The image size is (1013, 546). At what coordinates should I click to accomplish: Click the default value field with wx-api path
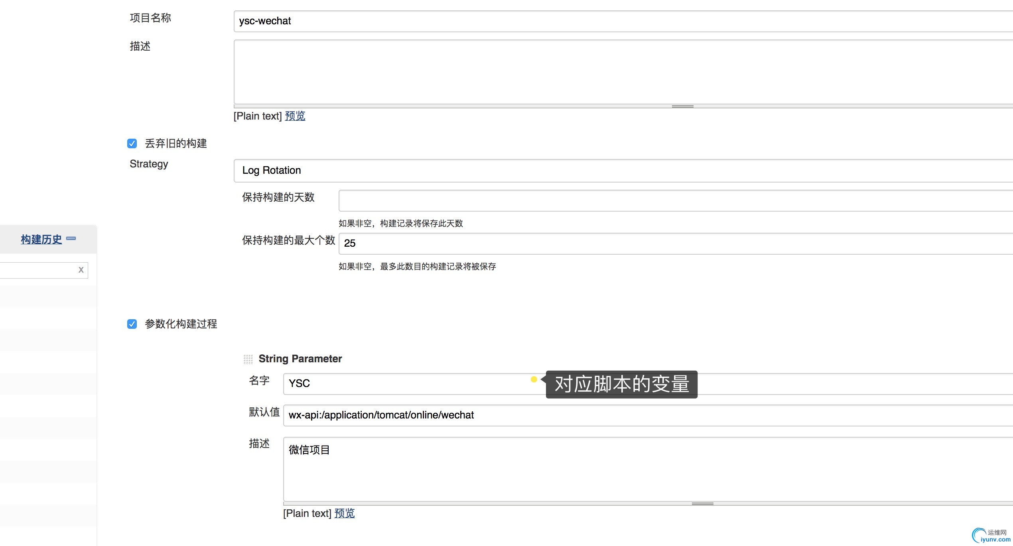[x=648, y=415]
